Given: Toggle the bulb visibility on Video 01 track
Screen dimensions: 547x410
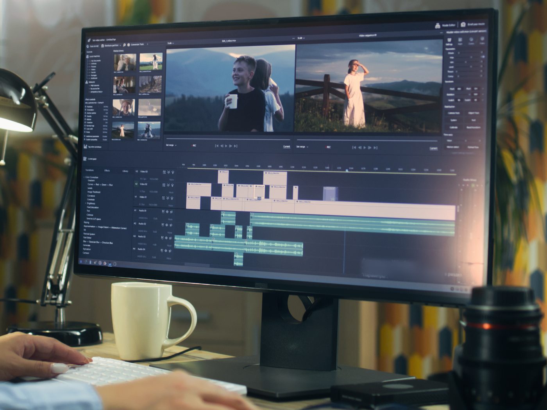Looking at the screenshot, I should tap(172, 198).
